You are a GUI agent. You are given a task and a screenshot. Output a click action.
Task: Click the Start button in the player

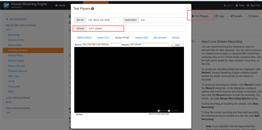177,45
